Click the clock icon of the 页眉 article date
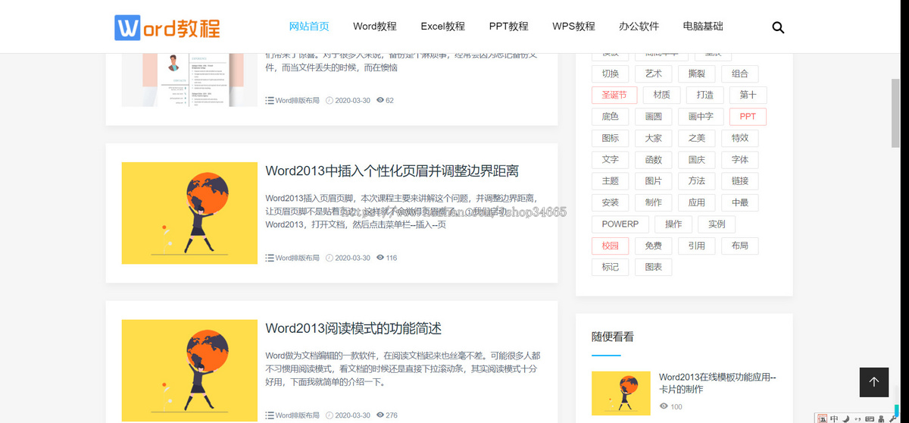The width and height of the screenshot is (909, 423). (330, 258)
